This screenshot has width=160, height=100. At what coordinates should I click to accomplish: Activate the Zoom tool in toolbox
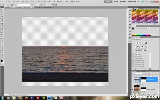(2, 57)
